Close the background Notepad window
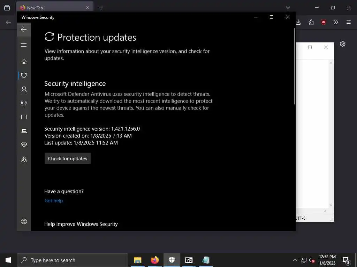This screenshot has width=357, height=267. (x=326, y=47)
